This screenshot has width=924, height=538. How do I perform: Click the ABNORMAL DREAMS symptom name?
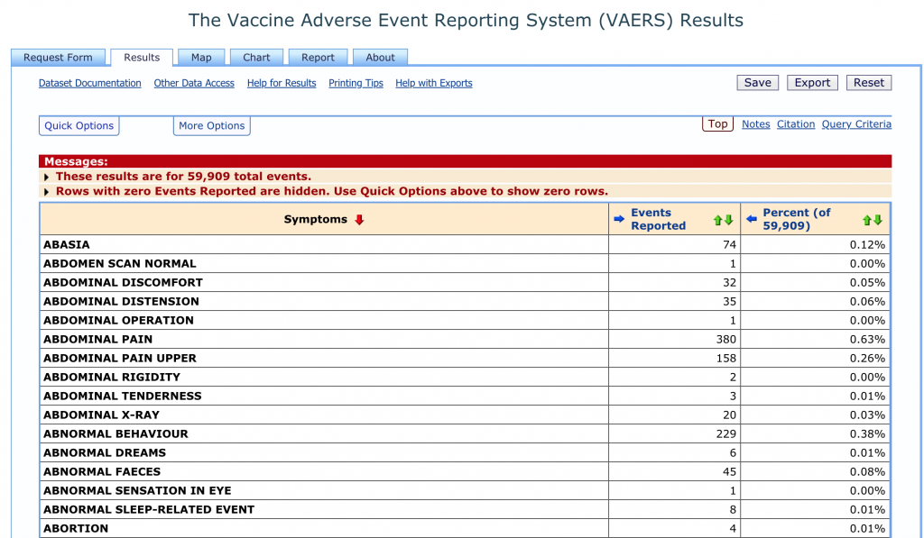105,452
